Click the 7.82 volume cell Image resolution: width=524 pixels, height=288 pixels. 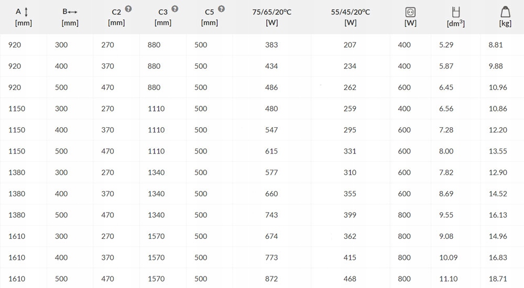pos(446,172)
